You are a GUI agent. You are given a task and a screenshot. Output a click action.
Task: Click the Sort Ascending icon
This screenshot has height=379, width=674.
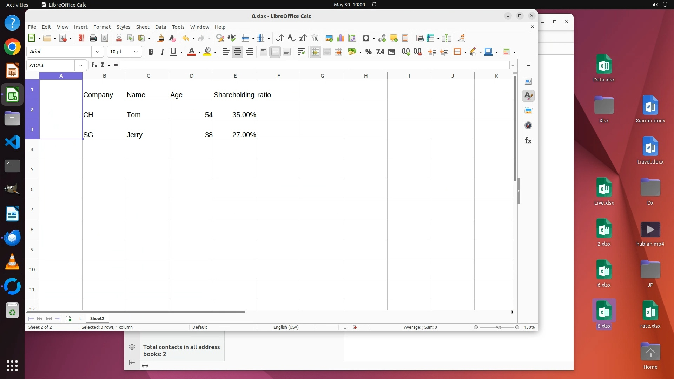[x=291, y=38]
